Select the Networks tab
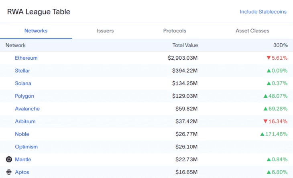This screenshot has height=178, width=293. click(36, 31)
